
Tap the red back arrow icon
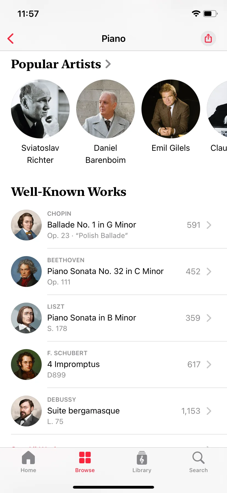10,39
